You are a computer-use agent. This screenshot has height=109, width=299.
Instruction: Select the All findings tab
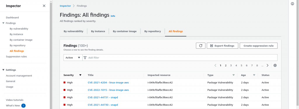click(175, 31)
